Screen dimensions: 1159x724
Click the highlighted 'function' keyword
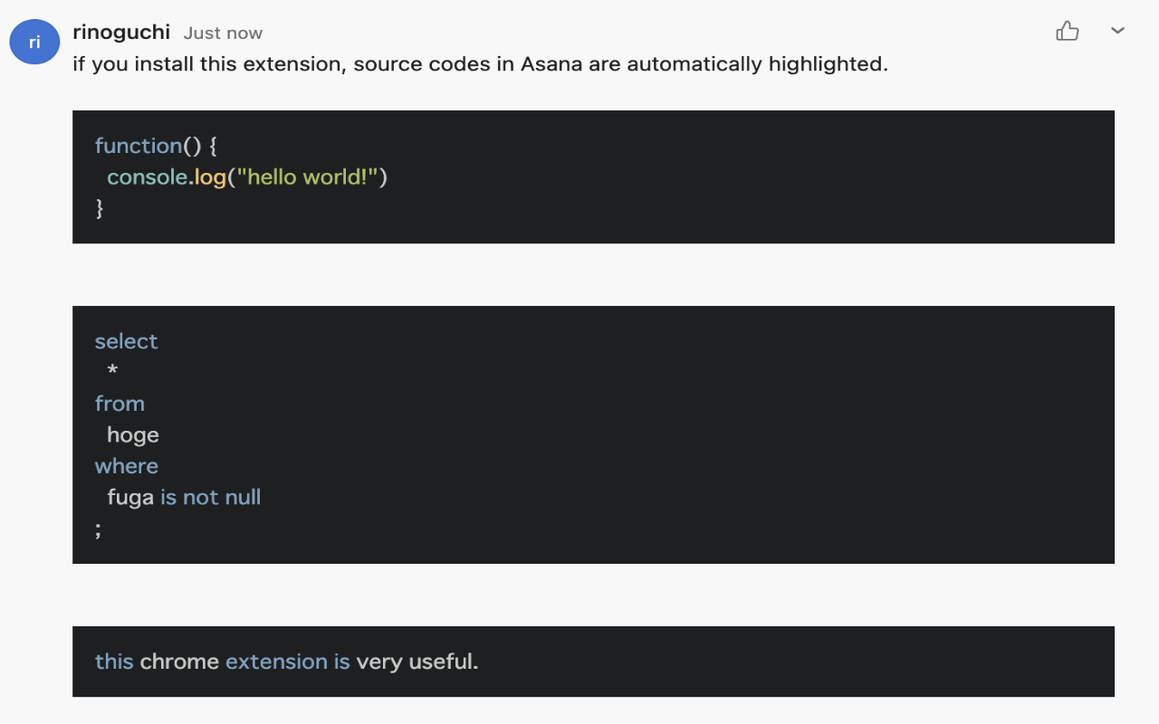click(138, 145)
